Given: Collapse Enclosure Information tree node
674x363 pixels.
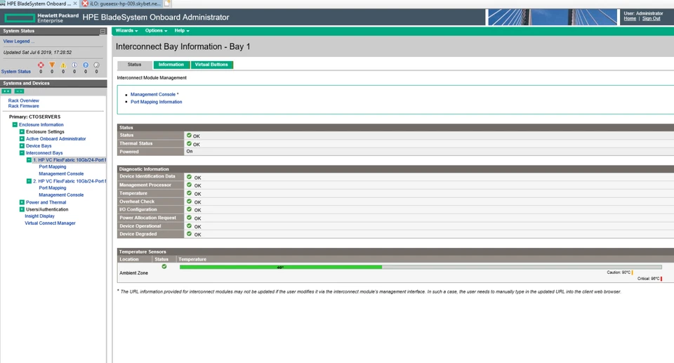Looking at the screenshot, I should 15,125.
